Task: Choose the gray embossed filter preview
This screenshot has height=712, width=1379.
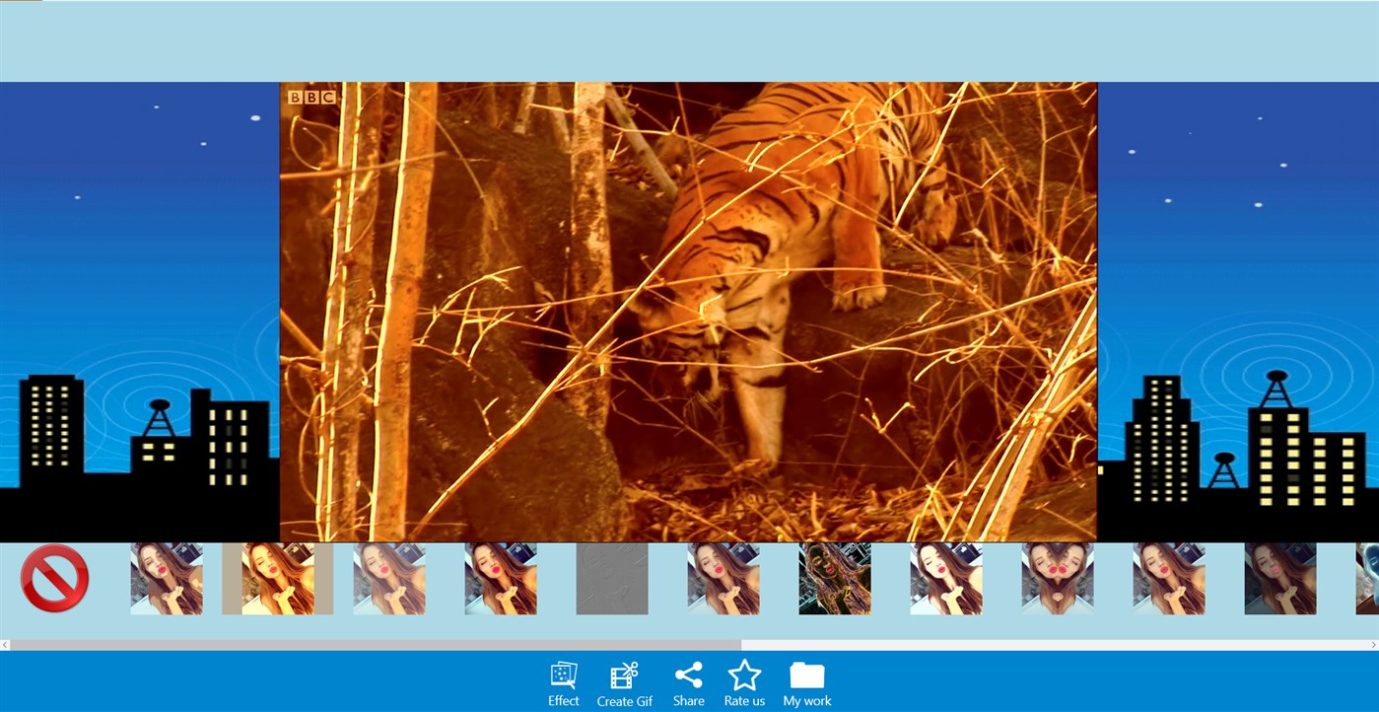Action: click(x=612, y=579)
